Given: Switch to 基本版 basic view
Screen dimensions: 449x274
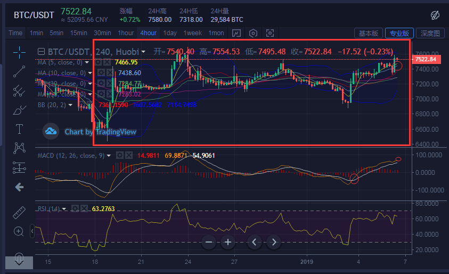Looking at the screenshot, I should tap(369, 33).
